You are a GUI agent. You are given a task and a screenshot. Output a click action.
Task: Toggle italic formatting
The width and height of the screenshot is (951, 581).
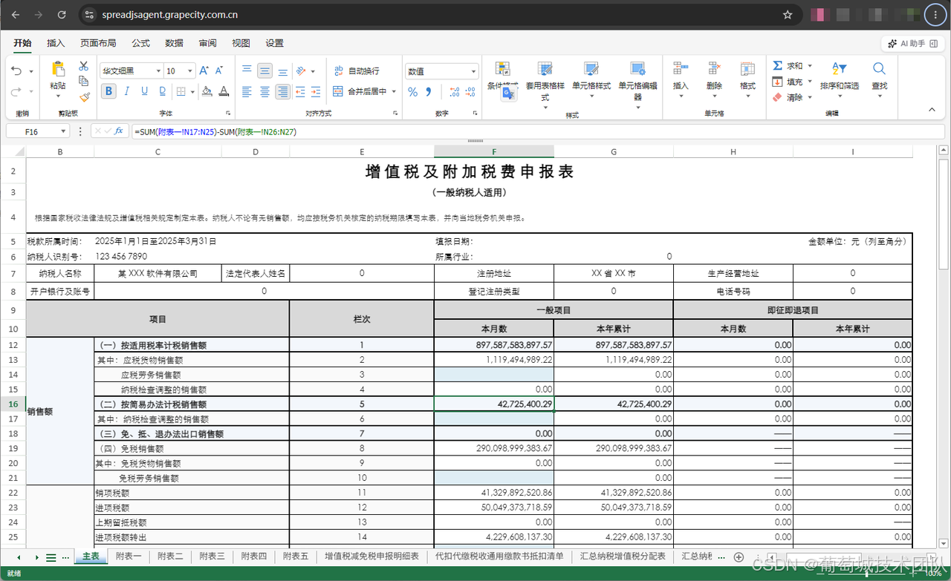coord(126,91)
